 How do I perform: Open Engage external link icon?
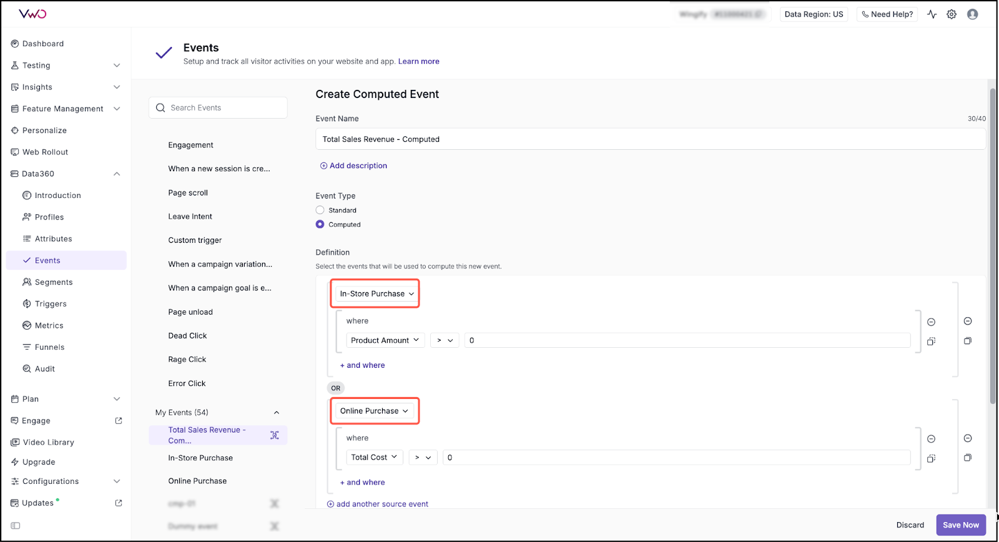pos(119,421)
